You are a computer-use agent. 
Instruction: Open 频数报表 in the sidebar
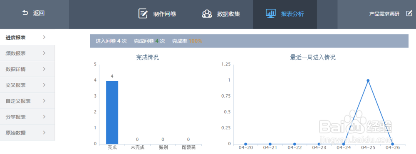point(27,53)
